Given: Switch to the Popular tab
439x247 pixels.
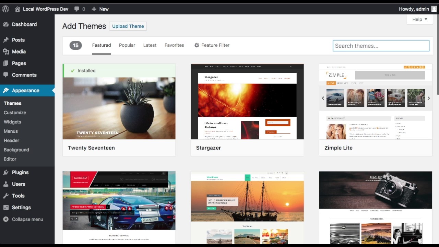Looking at the screenshot, I should pyautogui.click(x=127, y=45).
